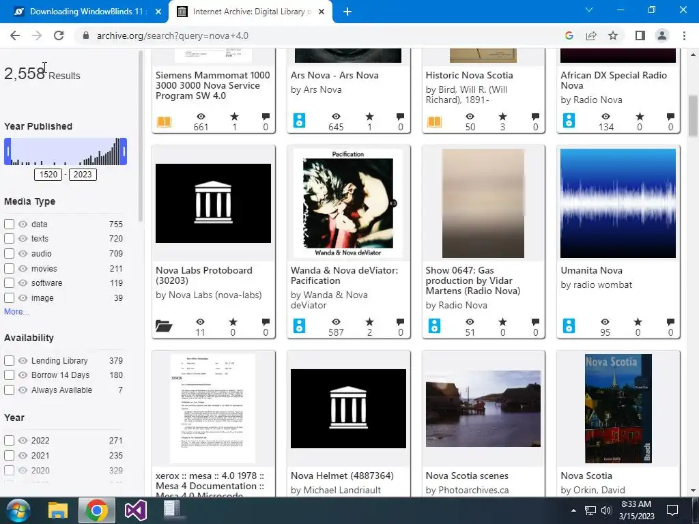The height and width of the screenshot is (524, 699).
Task: Click the audio icon on Wanda & Nova deViator card
Action: pos(299,325)
